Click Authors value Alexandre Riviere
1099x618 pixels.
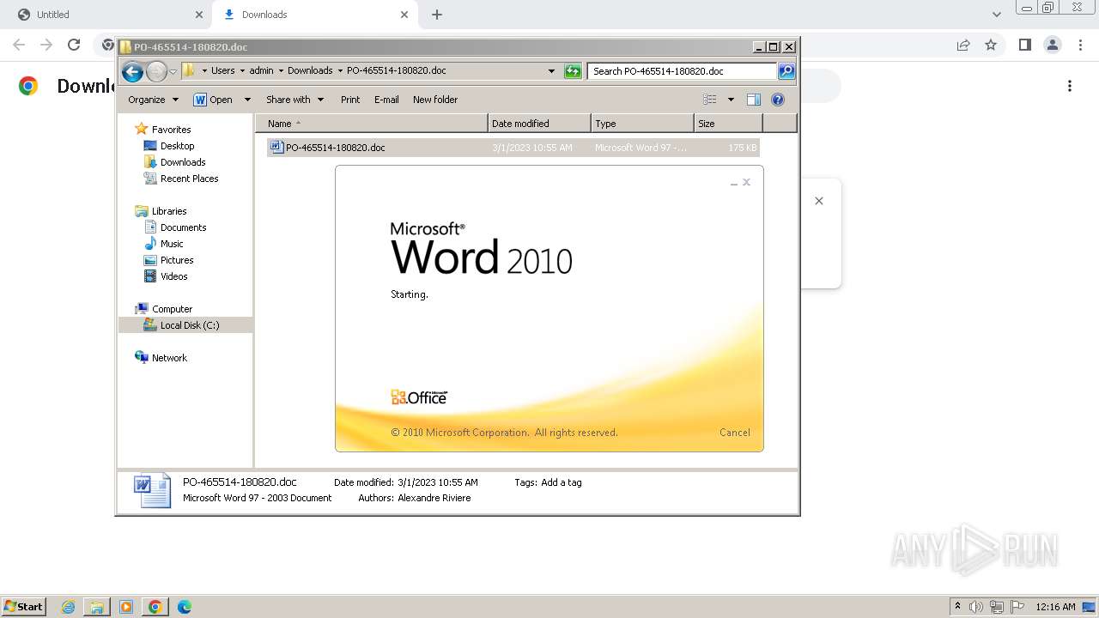pos(434,498)
